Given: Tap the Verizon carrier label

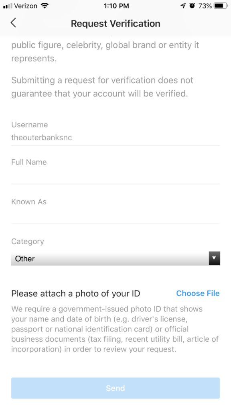Looking at the screenshot, I should click(x=26, y=6).
